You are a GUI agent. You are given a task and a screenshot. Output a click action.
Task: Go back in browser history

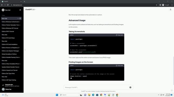[2, 5]
